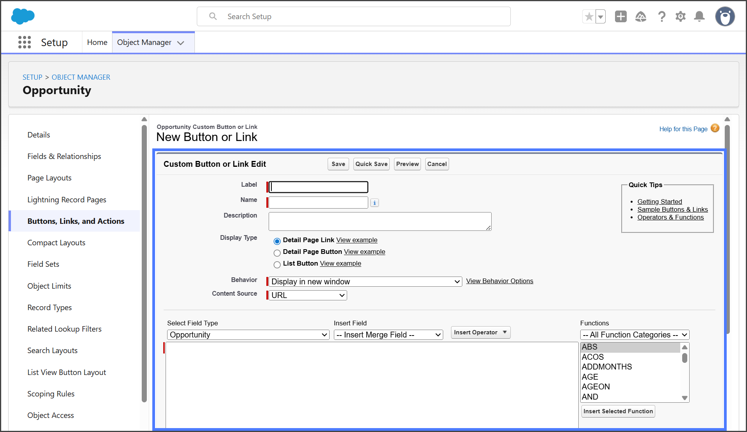The height and width of the screenshot is (432, 747).
Task: Expand the Behavior dropdown
Action: click(x=365, y=282)
